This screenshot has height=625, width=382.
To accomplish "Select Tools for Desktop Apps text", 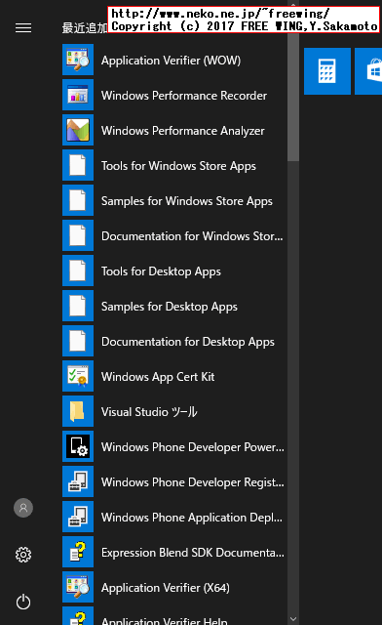I will click(161, 271).
